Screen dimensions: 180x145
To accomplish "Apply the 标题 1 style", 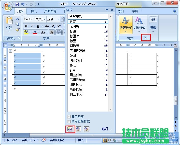I will 88,31.
